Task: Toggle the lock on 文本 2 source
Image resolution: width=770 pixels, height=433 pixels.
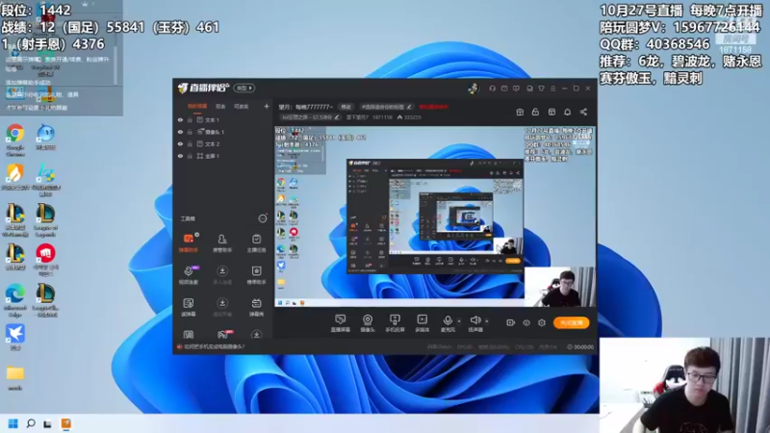Action: click(x=190, y=143)
